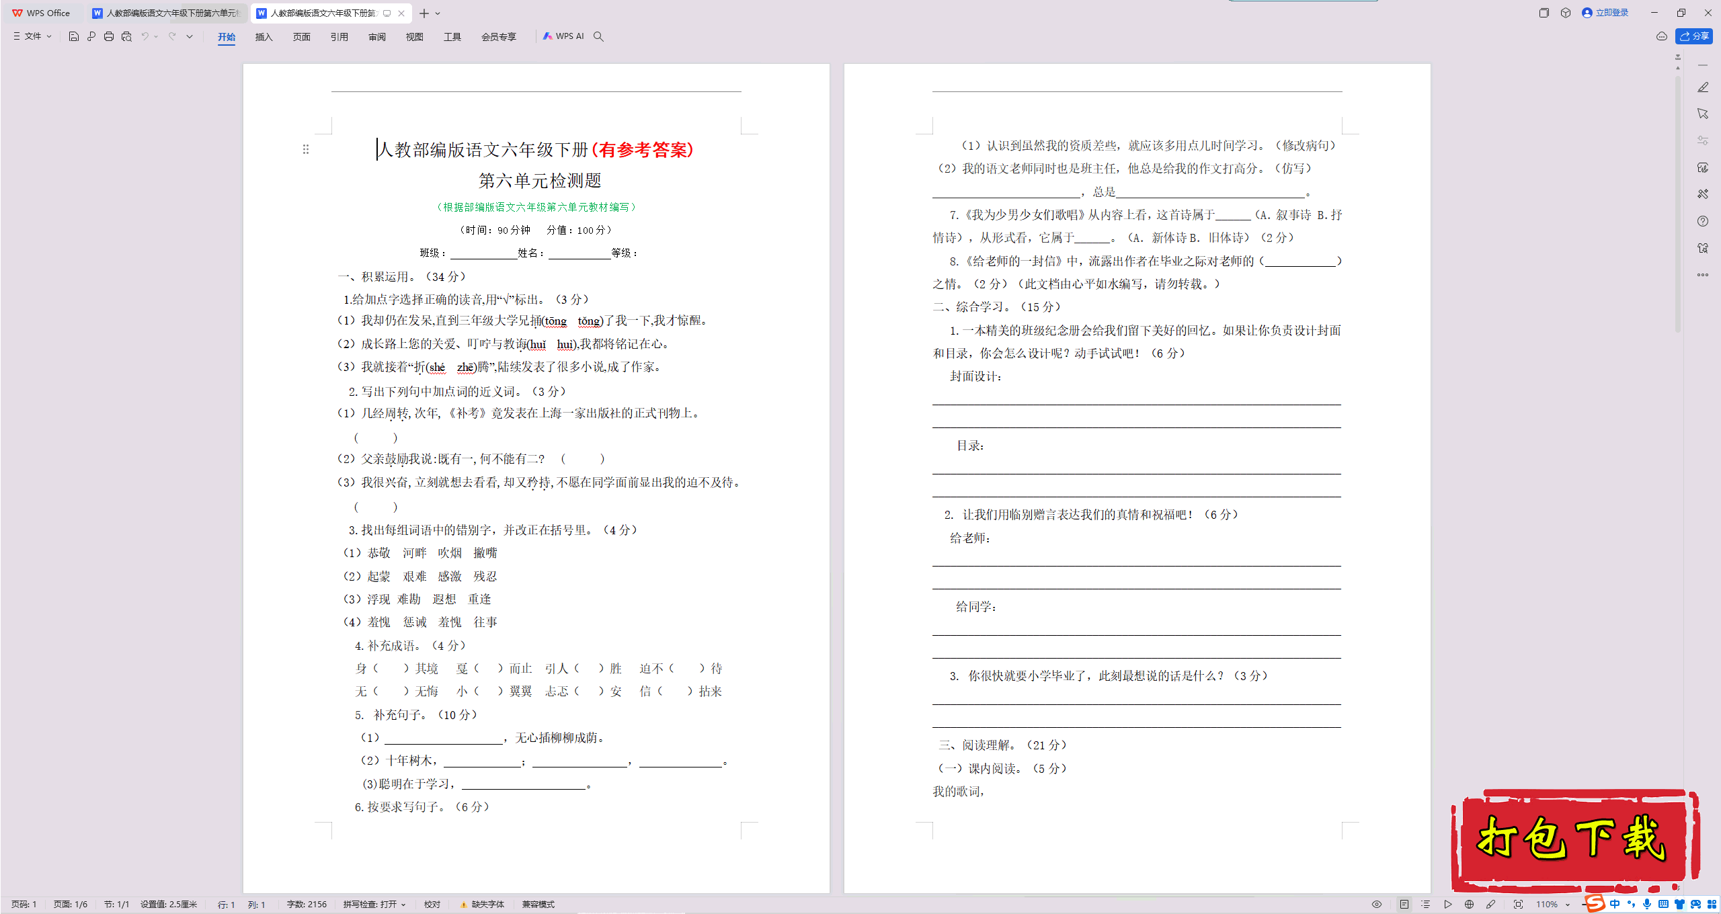Image resolution: width=1721 pixels, height=914 pixels.
Task: Click the Redo arrow icon
Action: point(172,36)
